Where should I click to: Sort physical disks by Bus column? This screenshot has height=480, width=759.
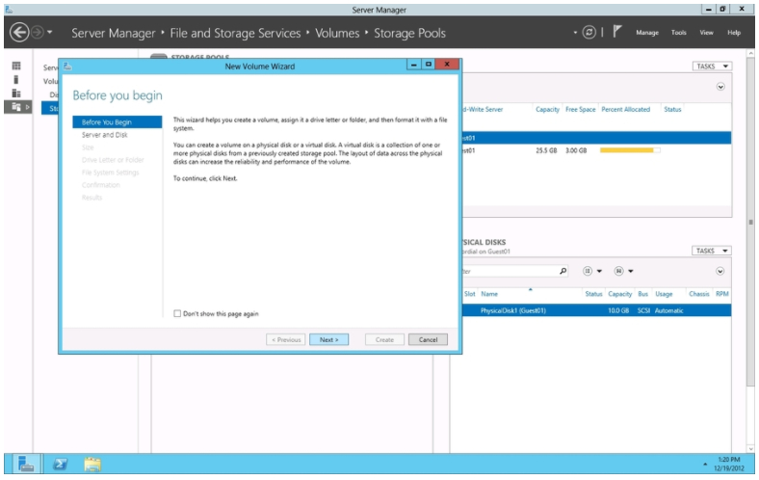pos(642,294)
